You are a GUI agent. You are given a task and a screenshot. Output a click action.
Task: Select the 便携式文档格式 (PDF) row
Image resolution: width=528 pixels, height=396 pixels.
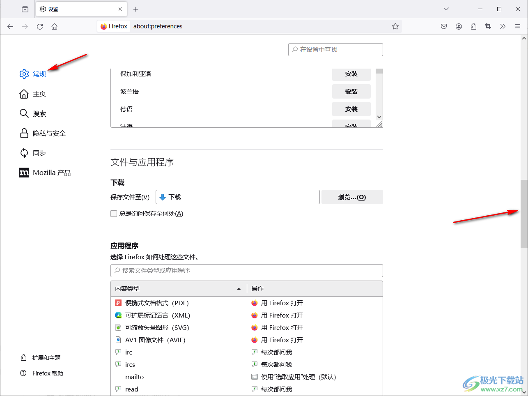[247, 303]
